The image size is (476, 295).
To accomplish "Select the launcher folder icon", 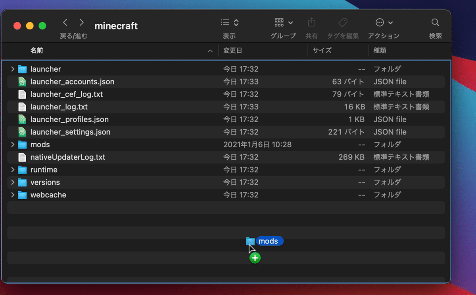I will [22, 69].
